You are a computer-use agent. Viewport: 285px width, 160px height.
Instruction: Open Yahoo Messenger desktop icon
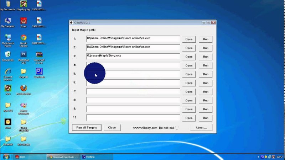tap(24, 106)
